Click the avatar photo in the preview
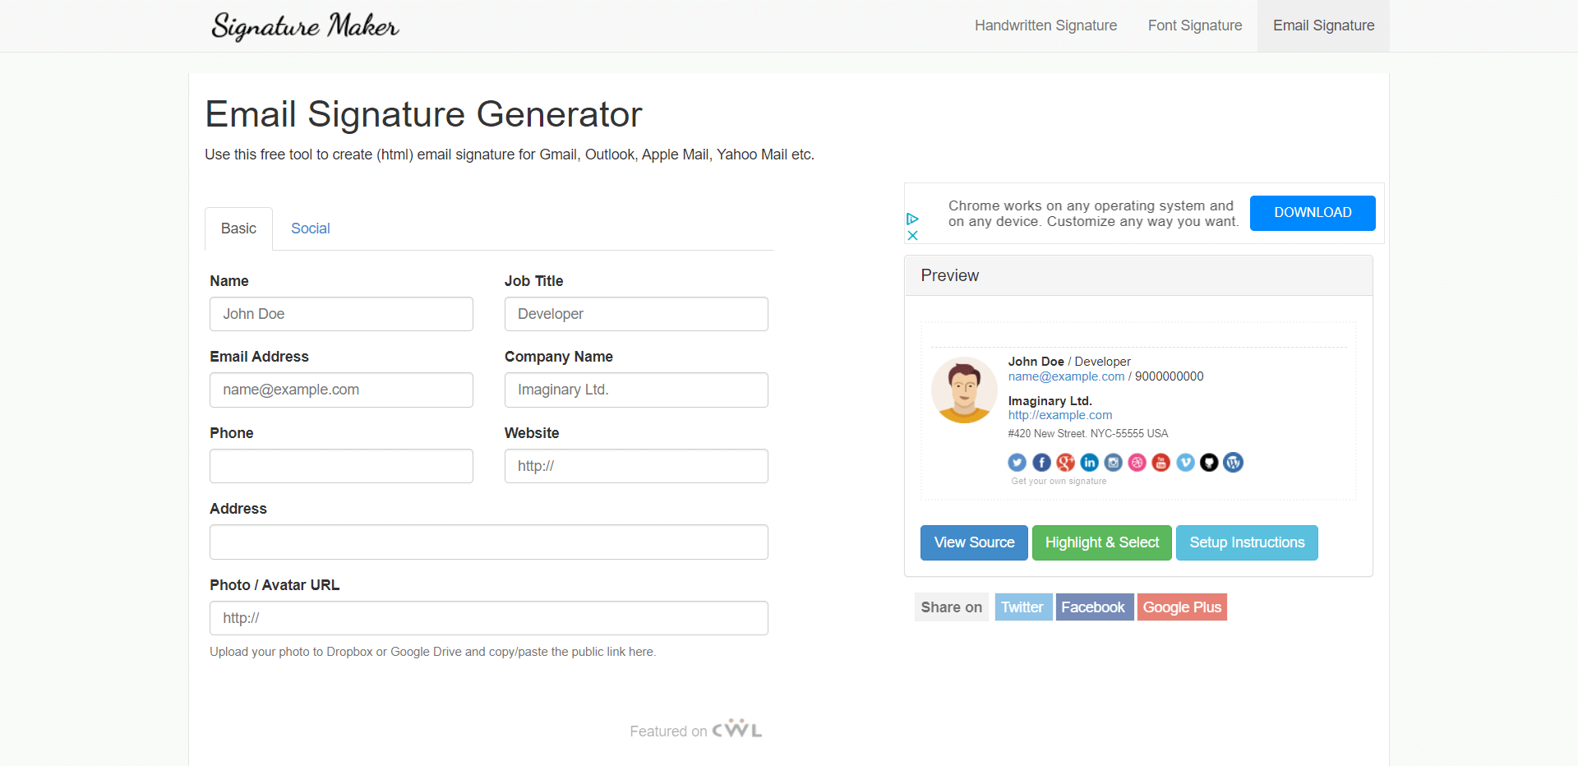 (964, 390)
